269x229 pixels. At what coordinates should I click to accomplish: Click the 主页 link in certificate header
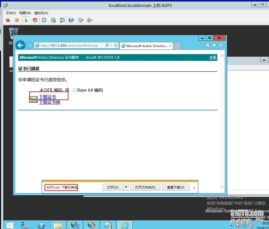coord(212,58)
